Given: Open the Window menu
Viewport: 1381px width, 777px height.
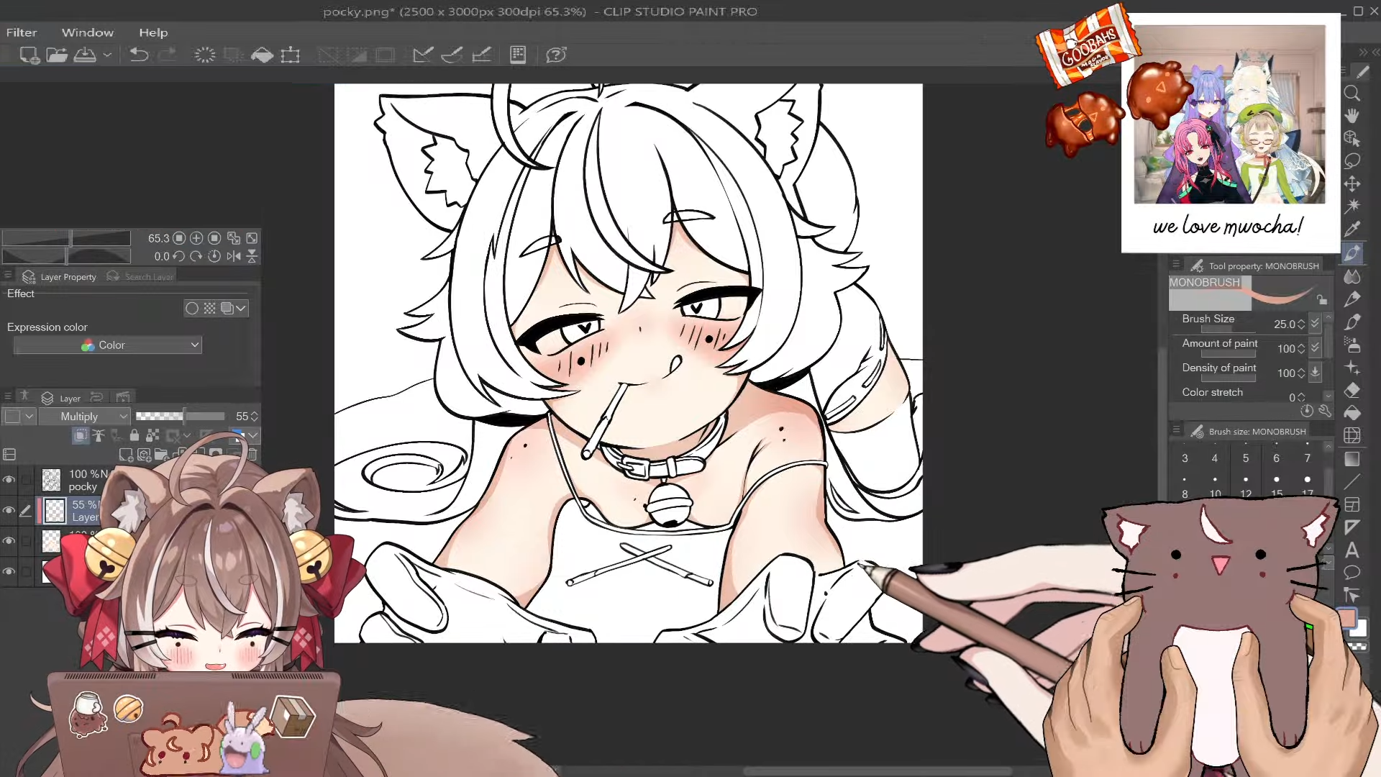Looking at the screenshot, I should (87, 32).
